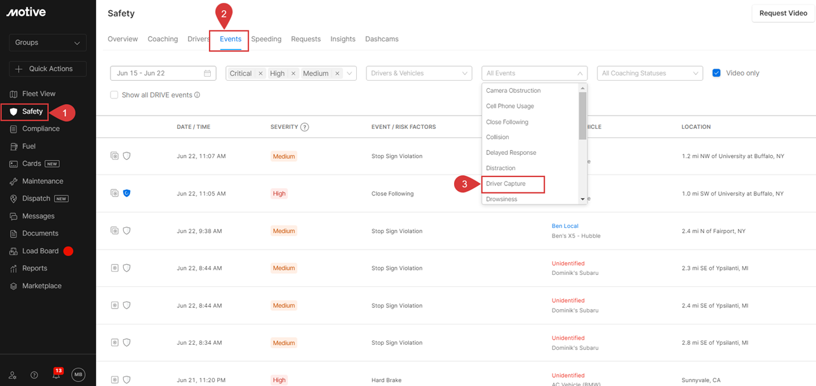Image resolution: width=816 pixels, height=386 pixels.
Task: Open Documents section in sidebar
Action: [x=40, y=234]
